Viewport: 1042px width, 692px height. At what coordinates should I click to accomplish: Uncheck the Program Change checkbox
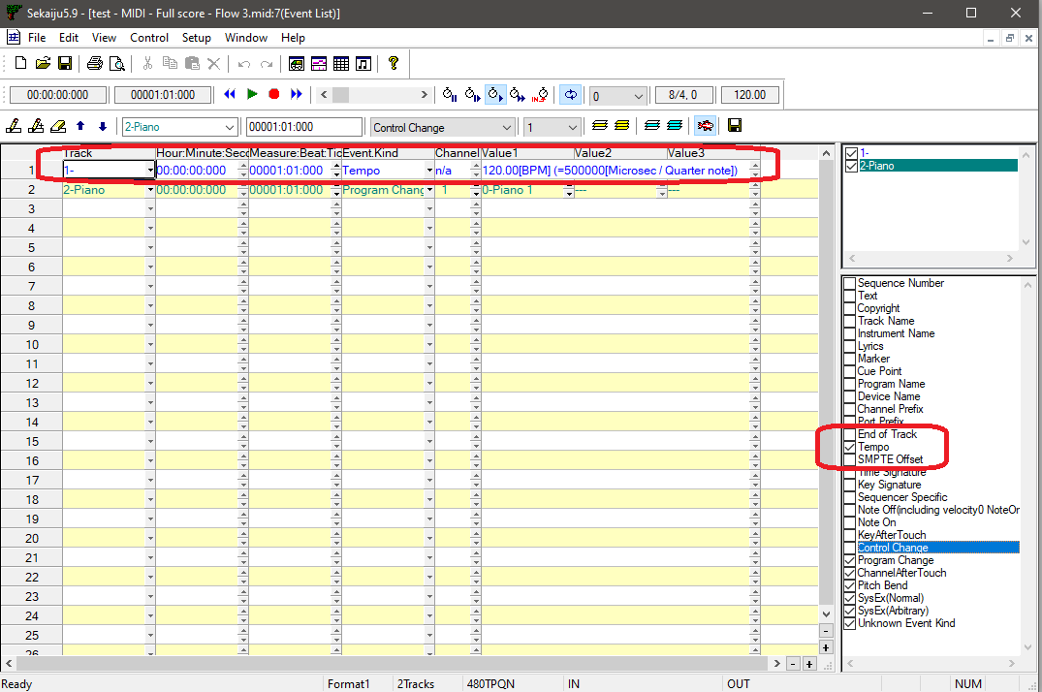[x=850, y=560]
